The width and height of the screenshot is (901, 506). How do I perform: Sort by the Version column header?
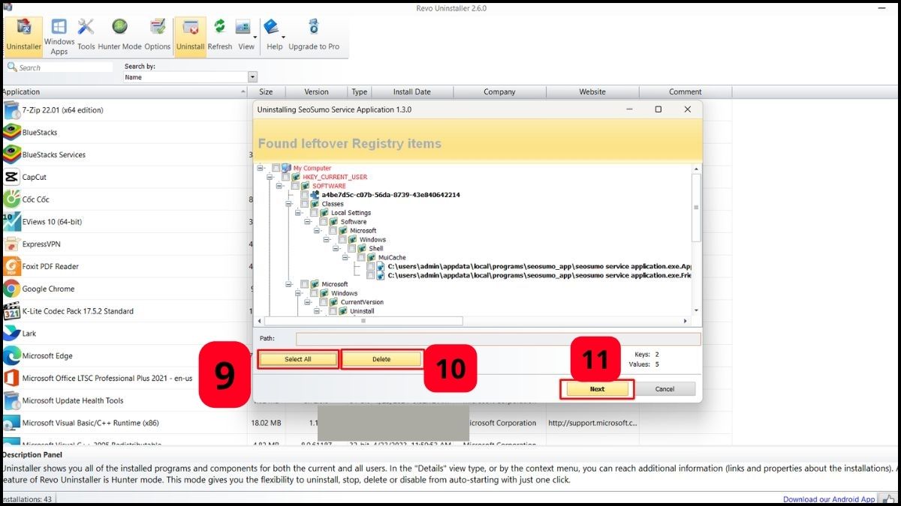316,91
